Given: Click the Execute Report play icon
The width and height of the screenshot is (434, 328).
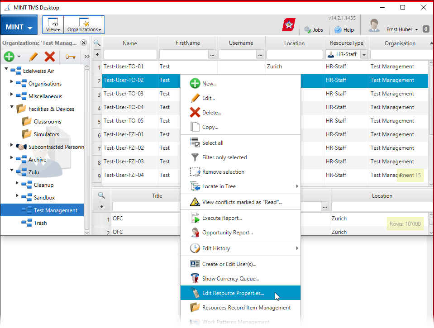Looking at the screenshot, I should [195, 218].
